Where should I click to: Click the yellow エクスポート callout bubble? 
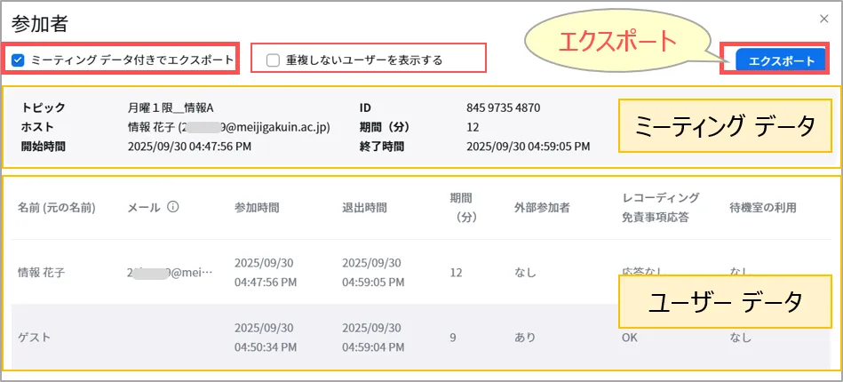(616, 41)
